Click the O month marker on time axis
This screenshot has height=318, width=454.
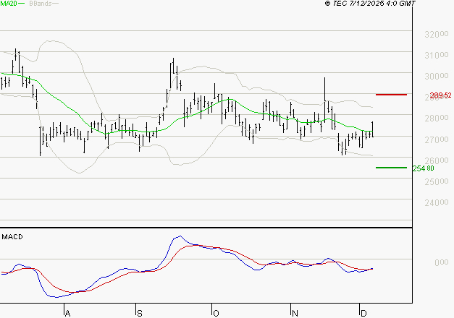point(216,313)
